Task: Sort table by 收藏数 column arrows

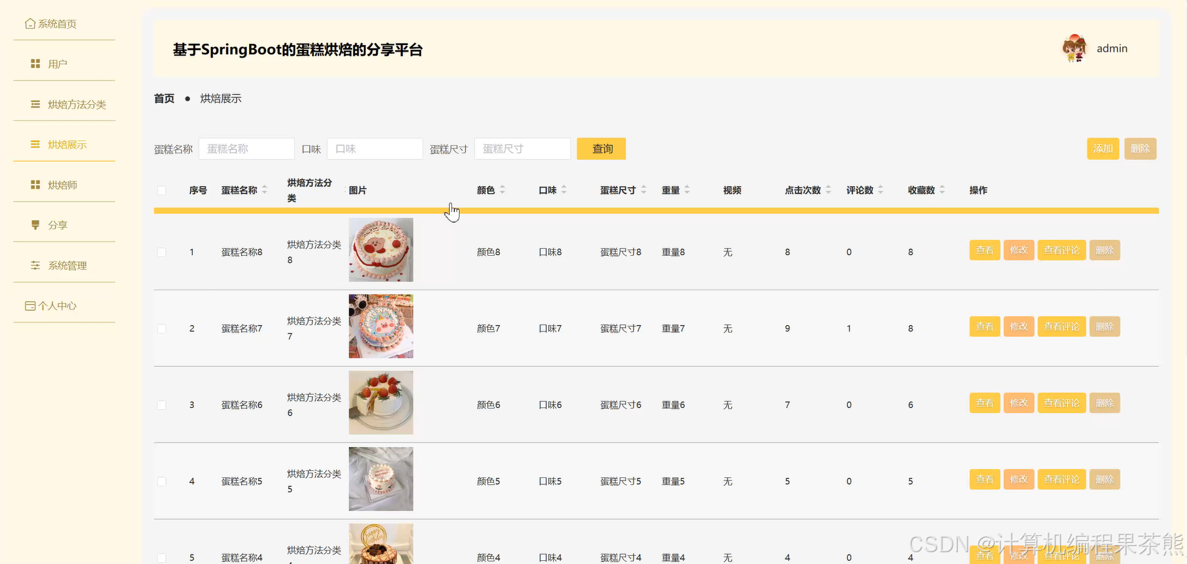Action: (942, 190)
